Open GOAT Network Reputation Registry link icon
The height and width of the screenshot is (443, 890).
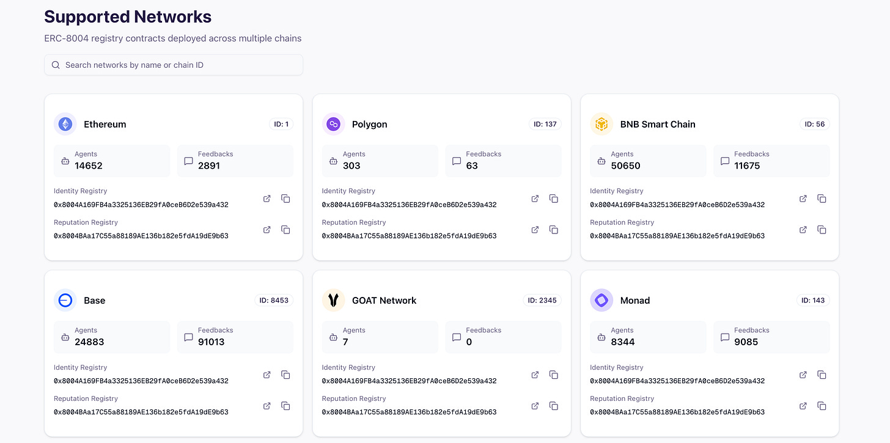(535, 406)
